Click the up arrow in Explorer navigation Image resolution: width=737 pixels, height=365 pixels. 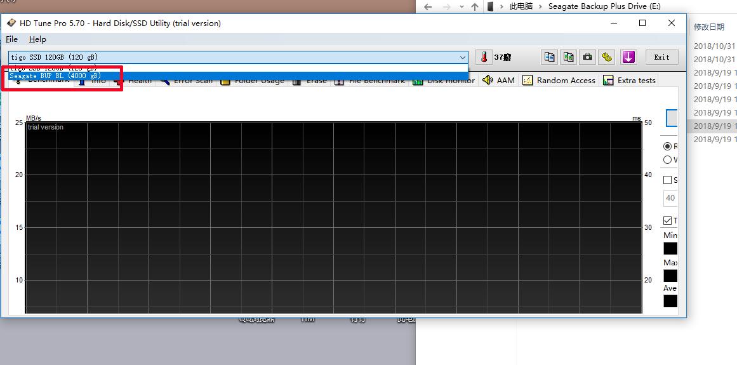coord(475,6)
